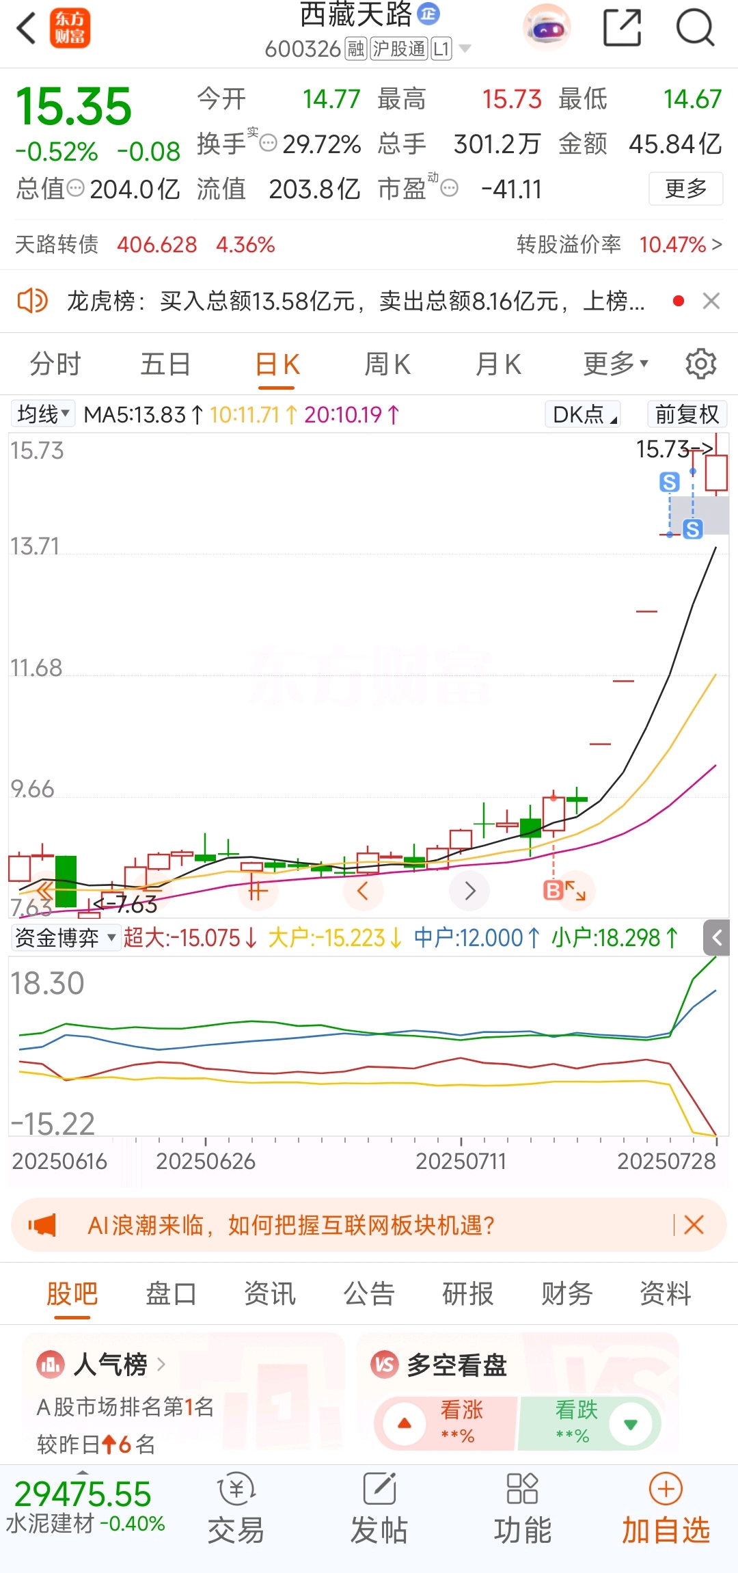Tap the 更多 button in the quote panel

[x=686, y=188]
